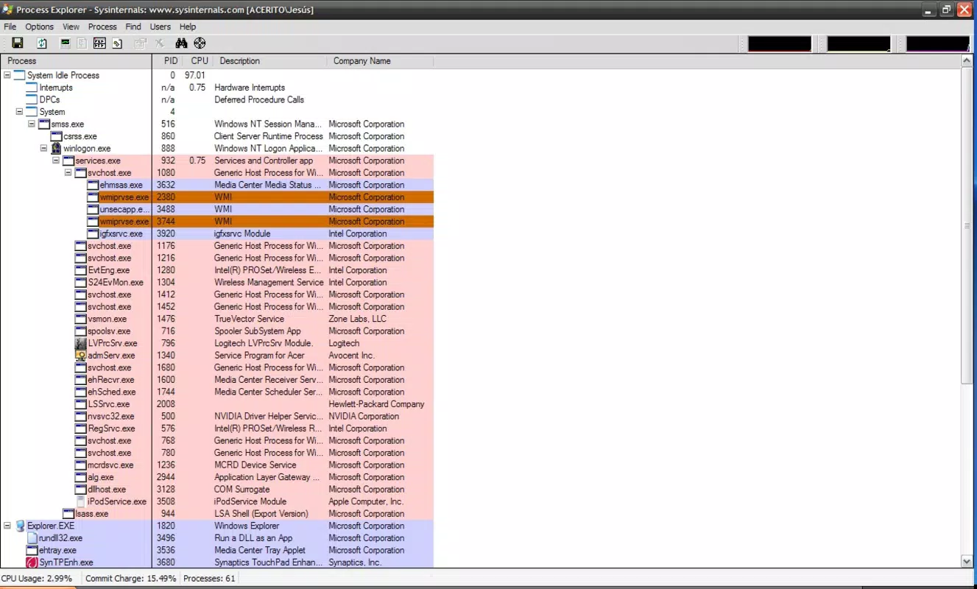Sort by the PID column header
The height and width of the screenshot is (589, 977).
pyautogui.click(x=168, y=61)
